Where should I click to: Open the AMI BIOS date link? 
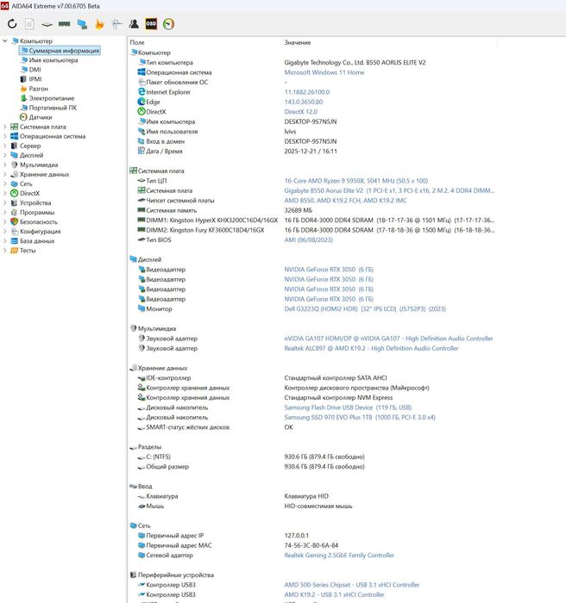[x=308, y=239]
